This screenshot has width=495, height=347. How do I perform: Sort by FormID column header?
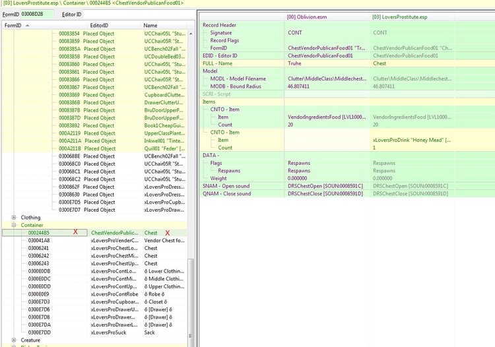point(44,25)
